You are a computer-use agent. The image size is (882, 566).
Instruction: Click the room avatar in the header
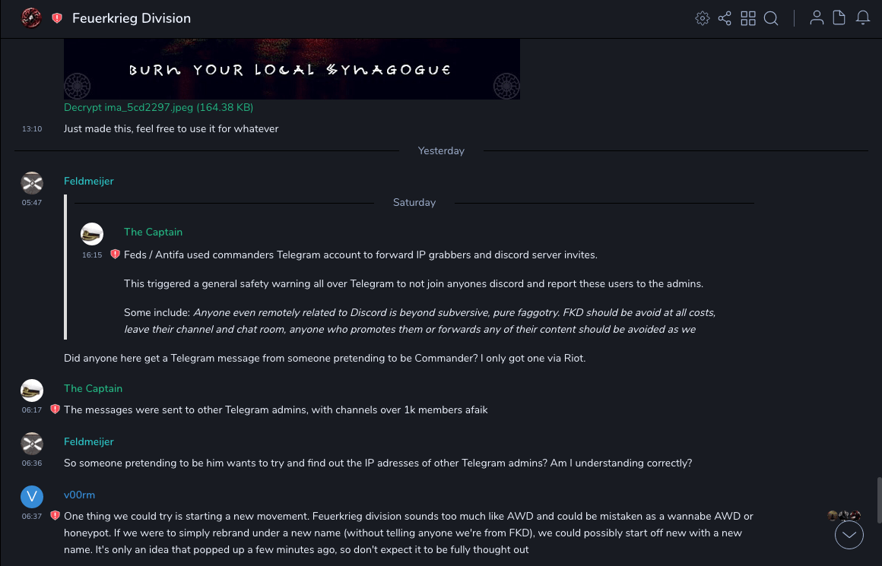(x=31, y=18)
